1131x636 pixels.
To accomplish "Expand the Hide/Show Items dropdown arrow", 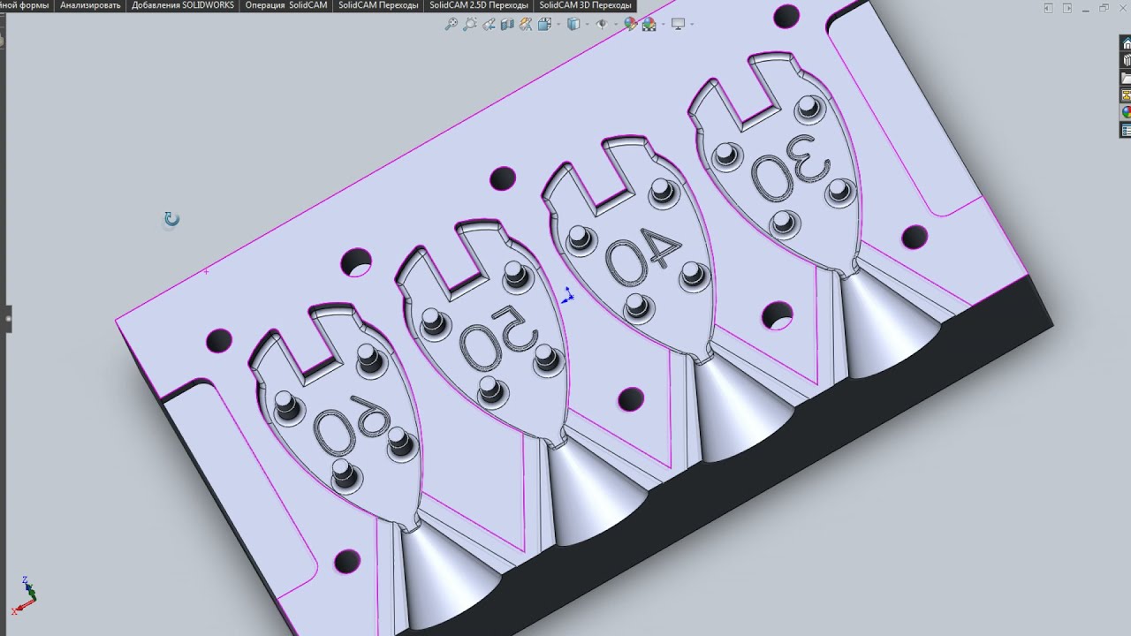I will click(614, 25).
